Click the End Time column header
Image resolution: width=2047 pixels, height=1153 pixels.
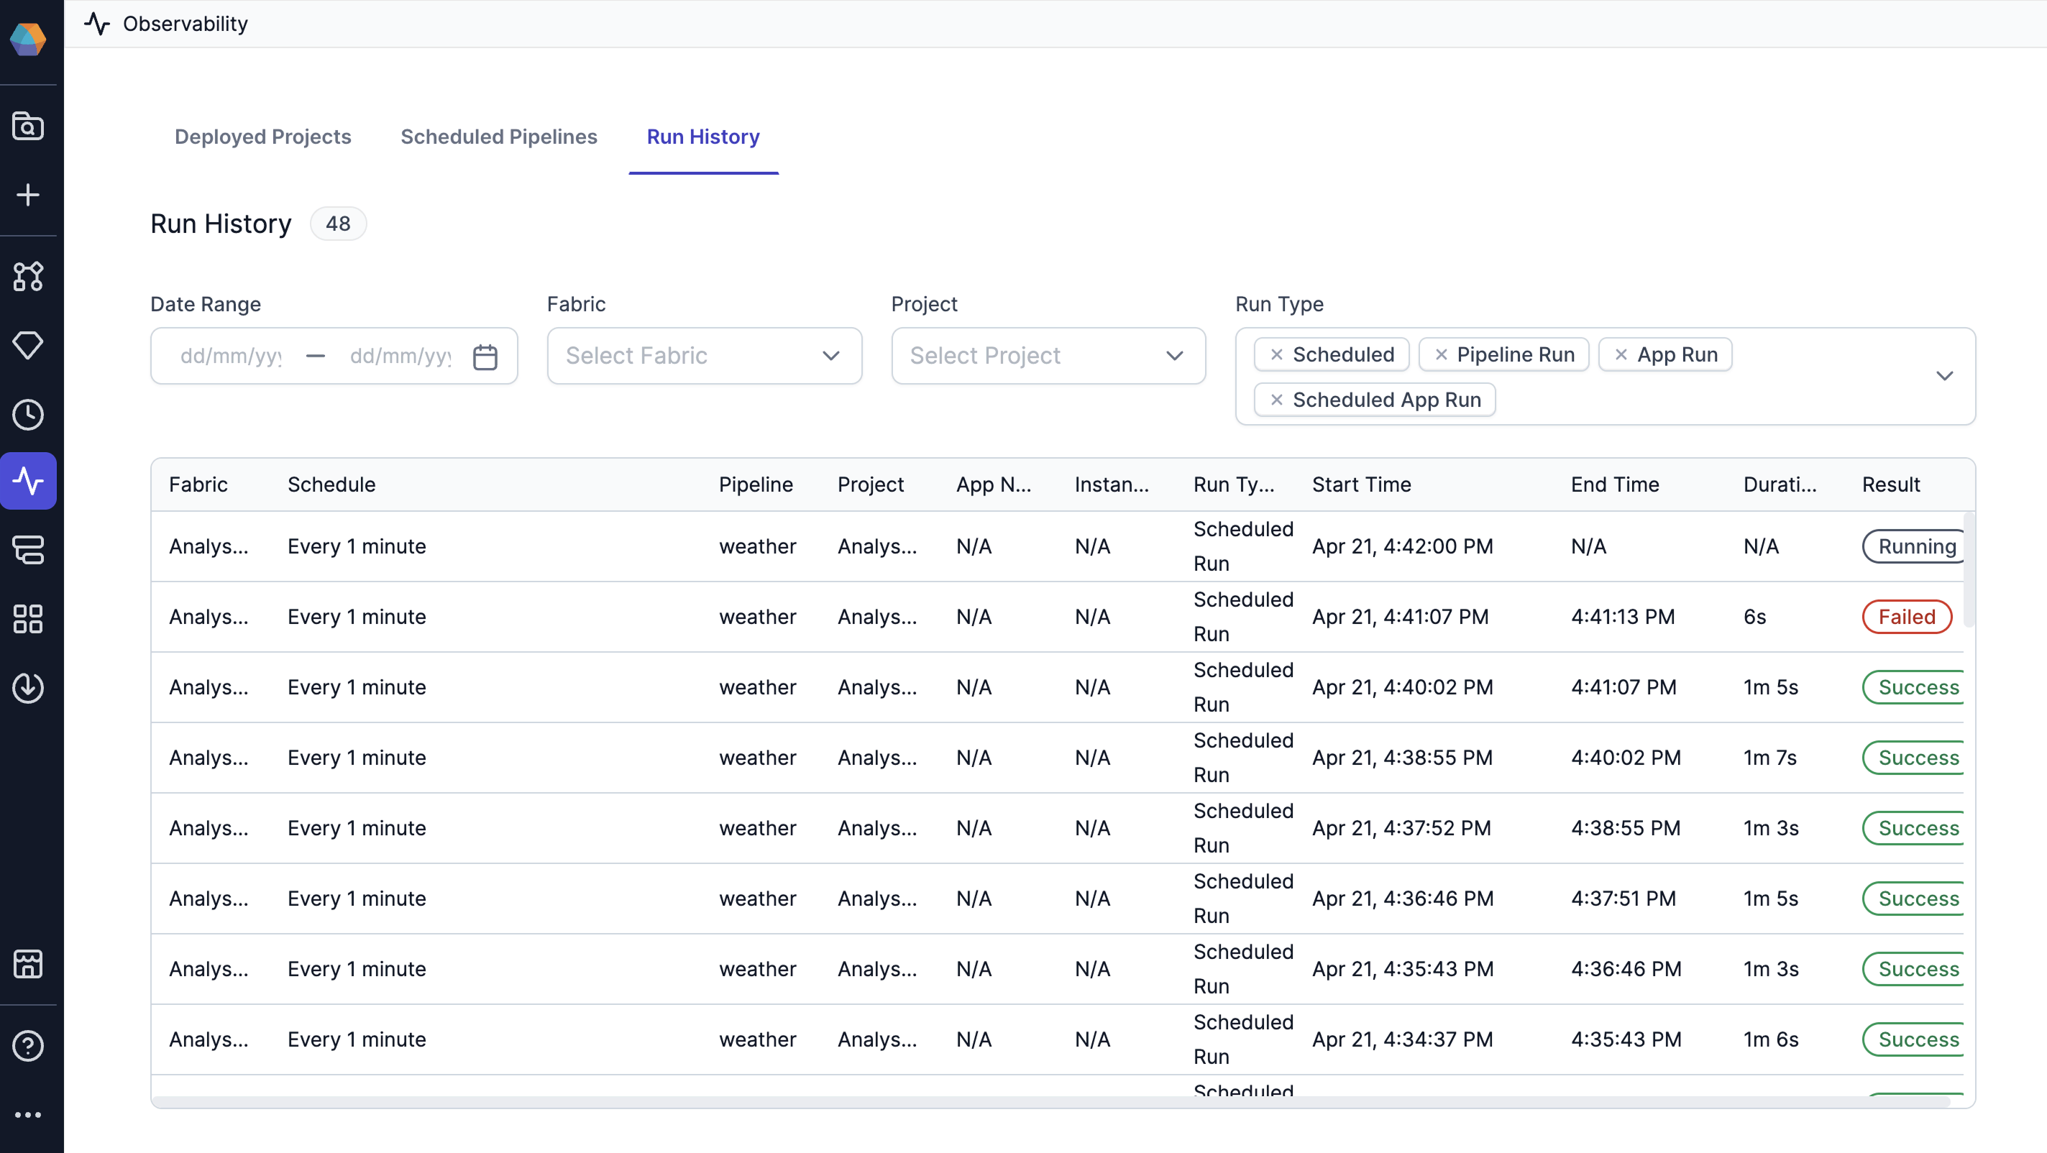point(1615,484)
